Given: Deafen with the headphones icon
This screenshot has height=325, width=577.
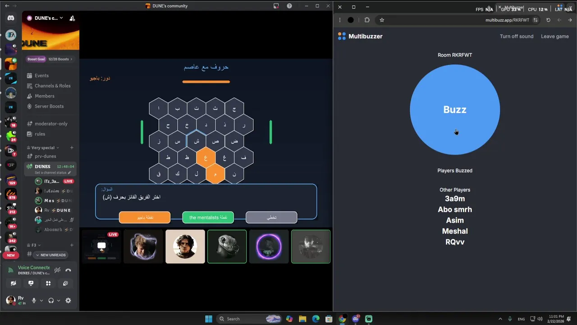Looking at the screenshot, I should coord(51,301).
